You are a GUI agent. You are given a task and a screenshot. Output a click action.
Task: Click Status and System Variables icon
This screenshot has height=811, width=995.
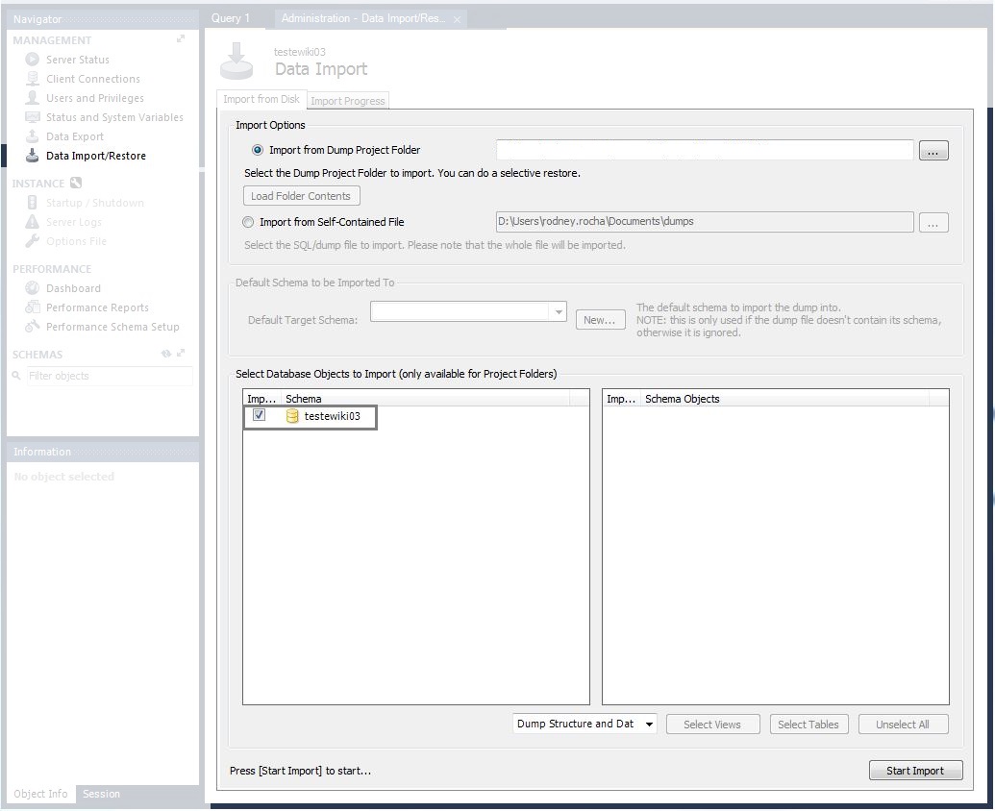click(x=33, y=116)
